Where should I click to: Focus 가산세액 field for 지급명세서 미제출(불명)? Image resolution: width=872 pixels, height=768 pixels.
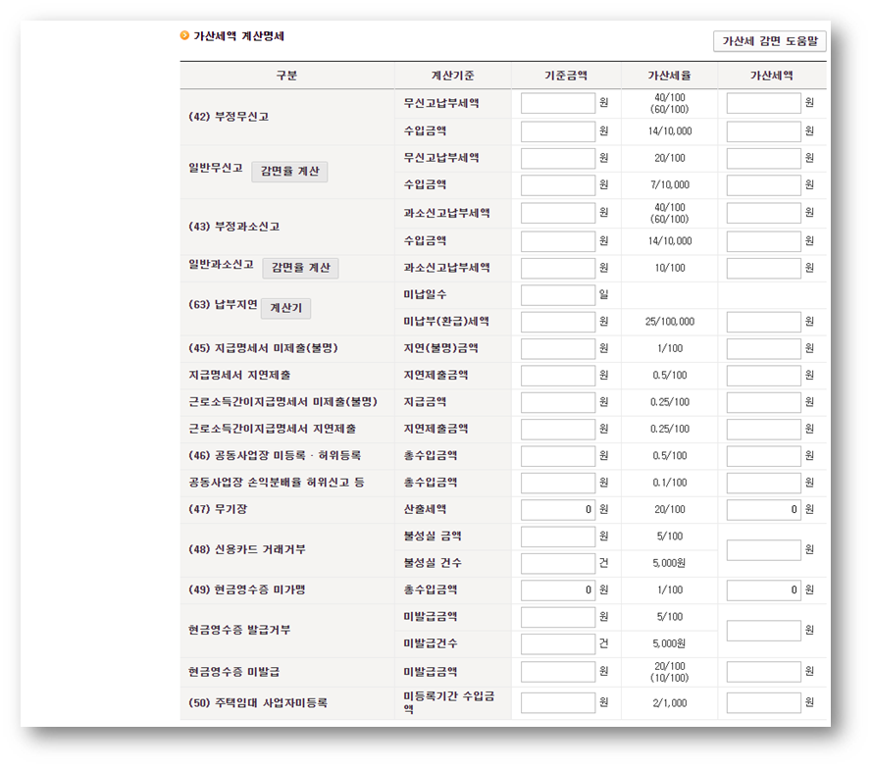click(763, 348)
